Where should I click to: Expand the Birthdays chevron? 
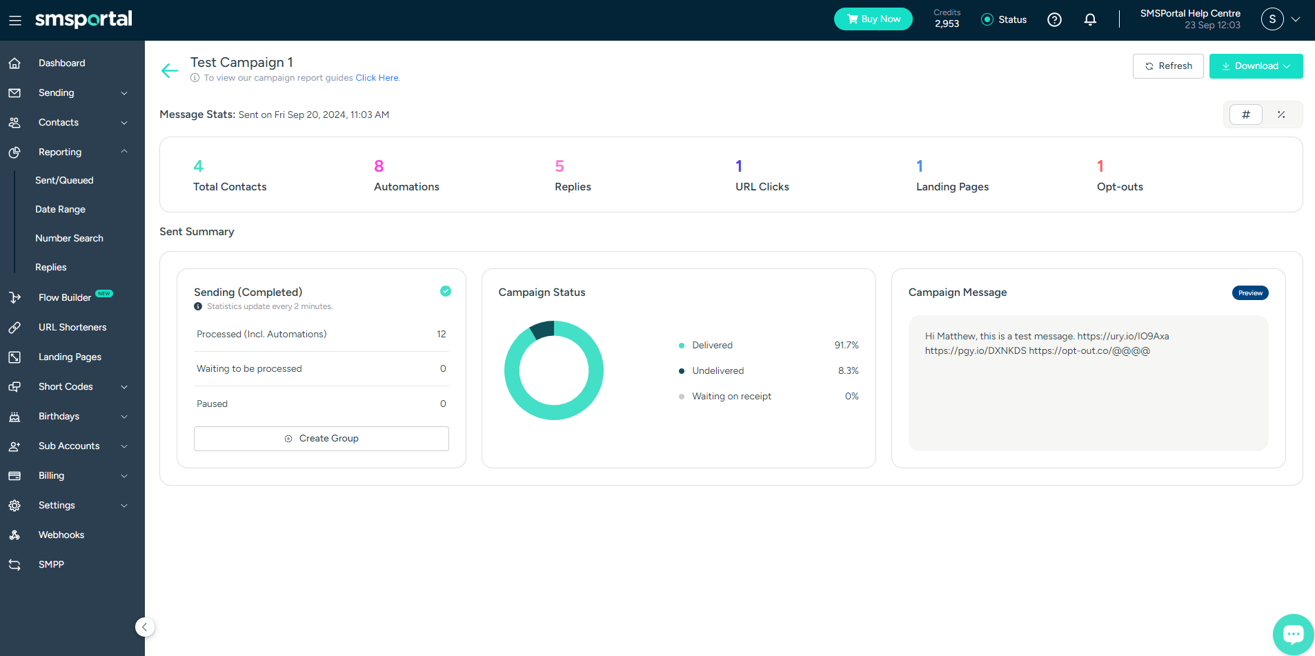pos(124,417)
